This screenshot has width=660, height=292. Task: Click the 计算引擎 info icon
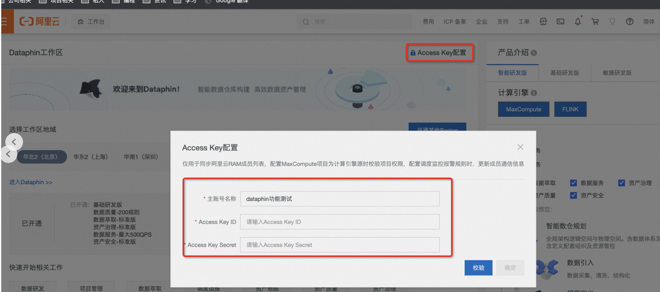point(534,93)
